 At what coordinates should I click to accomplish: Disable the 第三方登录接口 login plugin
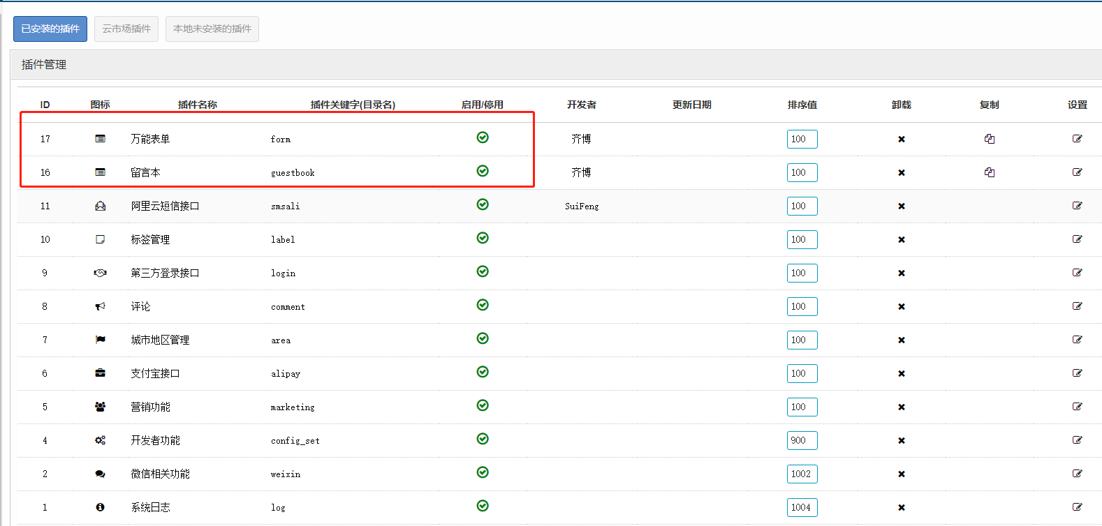coord(482,271)
